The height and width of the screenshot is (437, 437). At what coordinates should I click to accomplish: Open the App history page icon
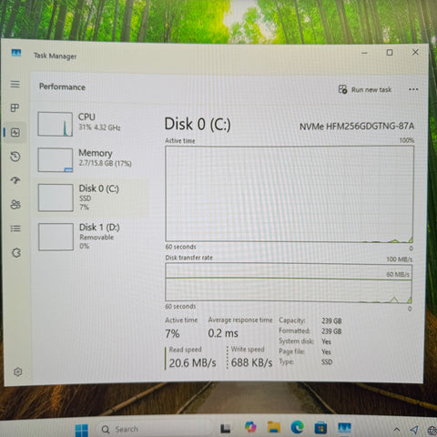click(15, 157)
